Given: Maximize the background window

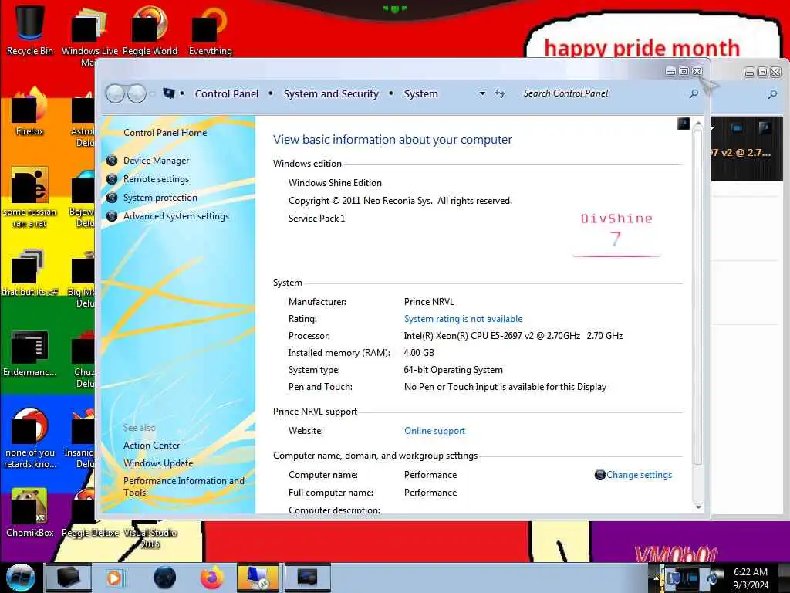Looking at the screenshot, I should click(x=762, y=72).
